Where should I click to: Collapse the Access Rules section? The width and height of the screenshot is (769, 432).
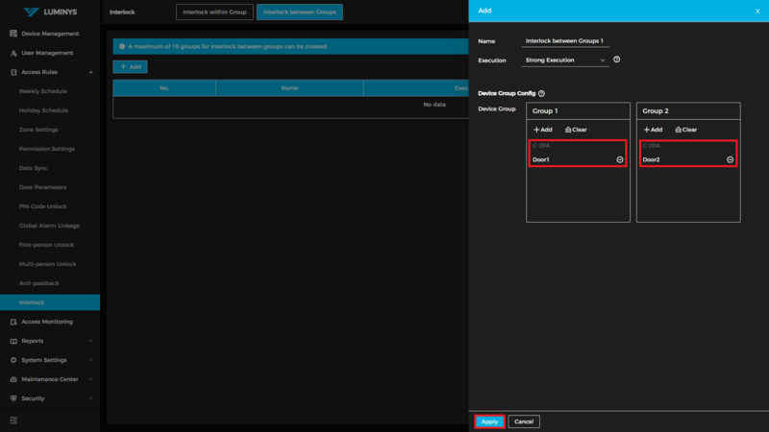[x=90, y=72]
